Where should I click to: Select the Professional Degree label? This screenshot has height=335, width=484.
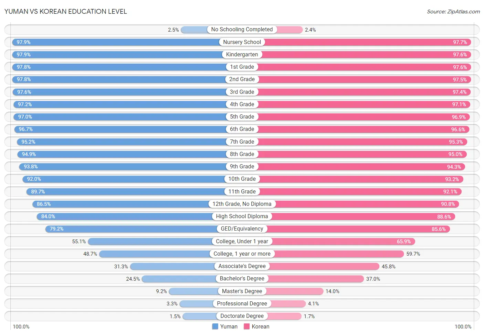coord(242,304)
